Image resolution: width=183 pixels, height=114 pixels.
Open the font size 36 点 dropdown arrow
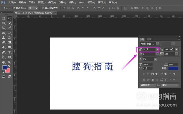(x=157, y=49)
